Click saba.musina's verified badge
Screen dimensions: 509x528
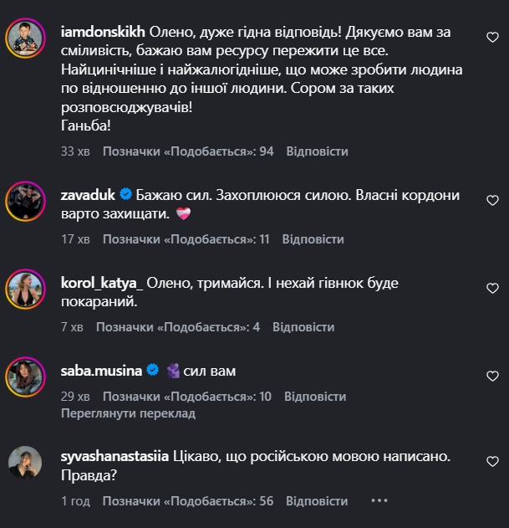pyautogui.click(x=152, y=370)
